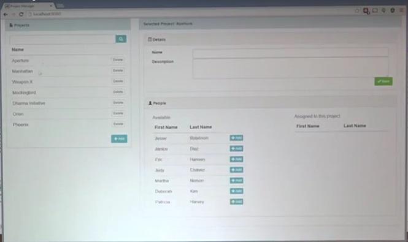The image size is (408, 242).
Task: Click the red extension icon in browser toolbar
Action: [366, 11]
